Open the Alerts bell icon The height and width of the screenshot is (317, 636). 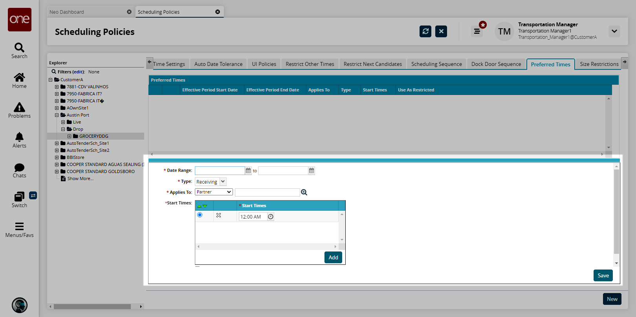coord(19,140)
